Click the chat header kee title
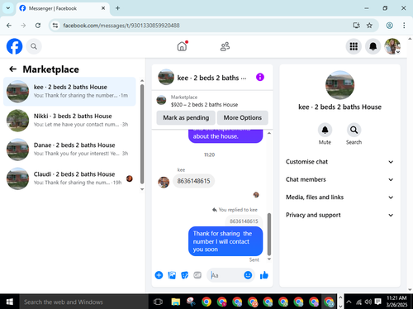413x309 pixels. point(211,78)
